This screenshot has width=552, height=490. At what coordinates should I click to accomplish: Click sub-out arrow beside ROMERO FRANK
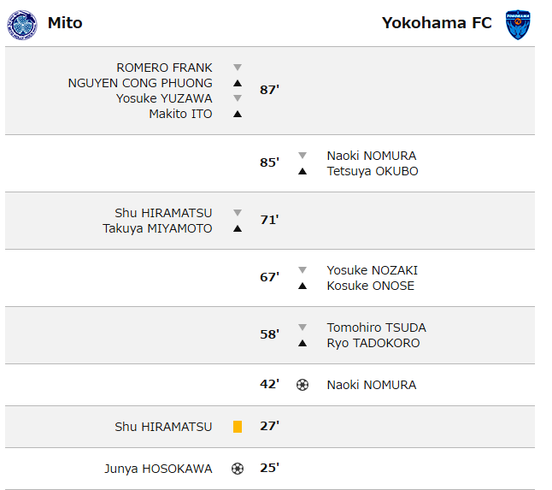point(238,68)
